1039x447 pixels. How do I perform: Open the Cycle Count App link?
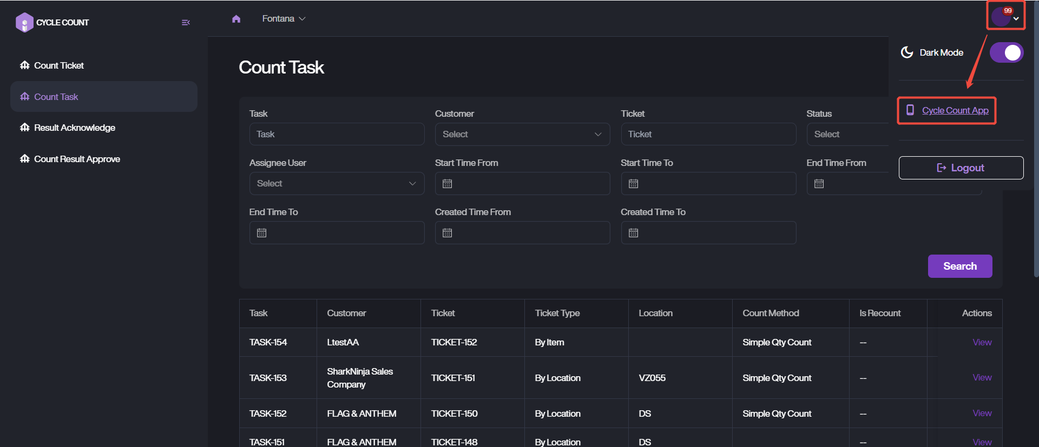tap(955, 110)
